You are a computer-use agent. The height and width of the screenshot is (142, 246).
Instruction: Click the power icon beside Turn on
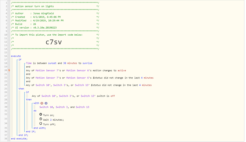click(x=41, y=115)
